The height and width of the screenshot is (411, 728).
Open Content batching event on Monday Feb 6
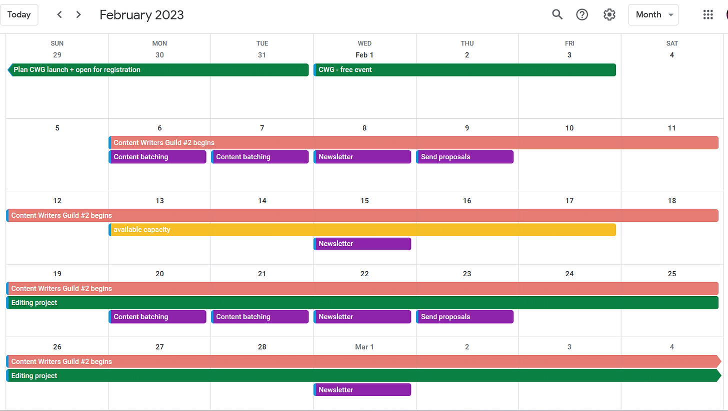[x=157, y=157]
